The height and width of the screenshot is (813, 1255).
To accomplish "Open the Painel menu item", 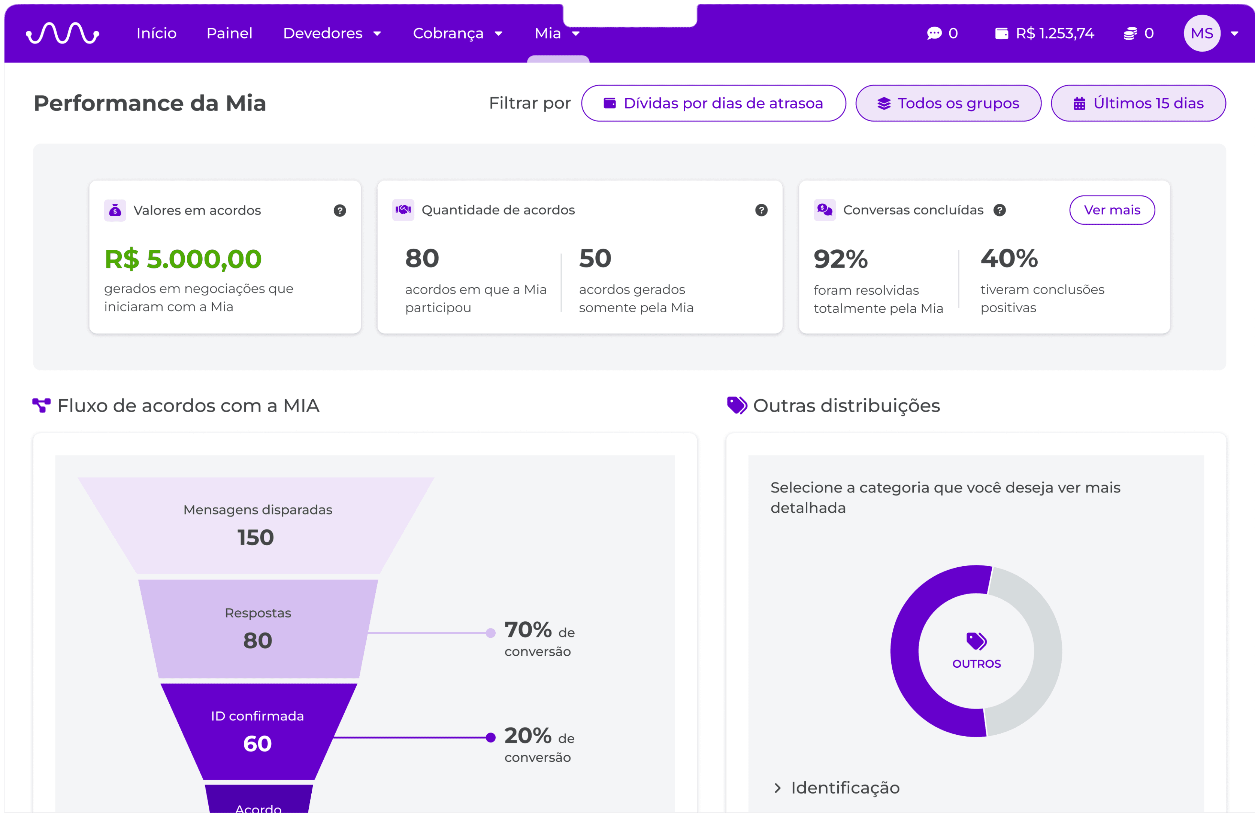I will [229, 33].
